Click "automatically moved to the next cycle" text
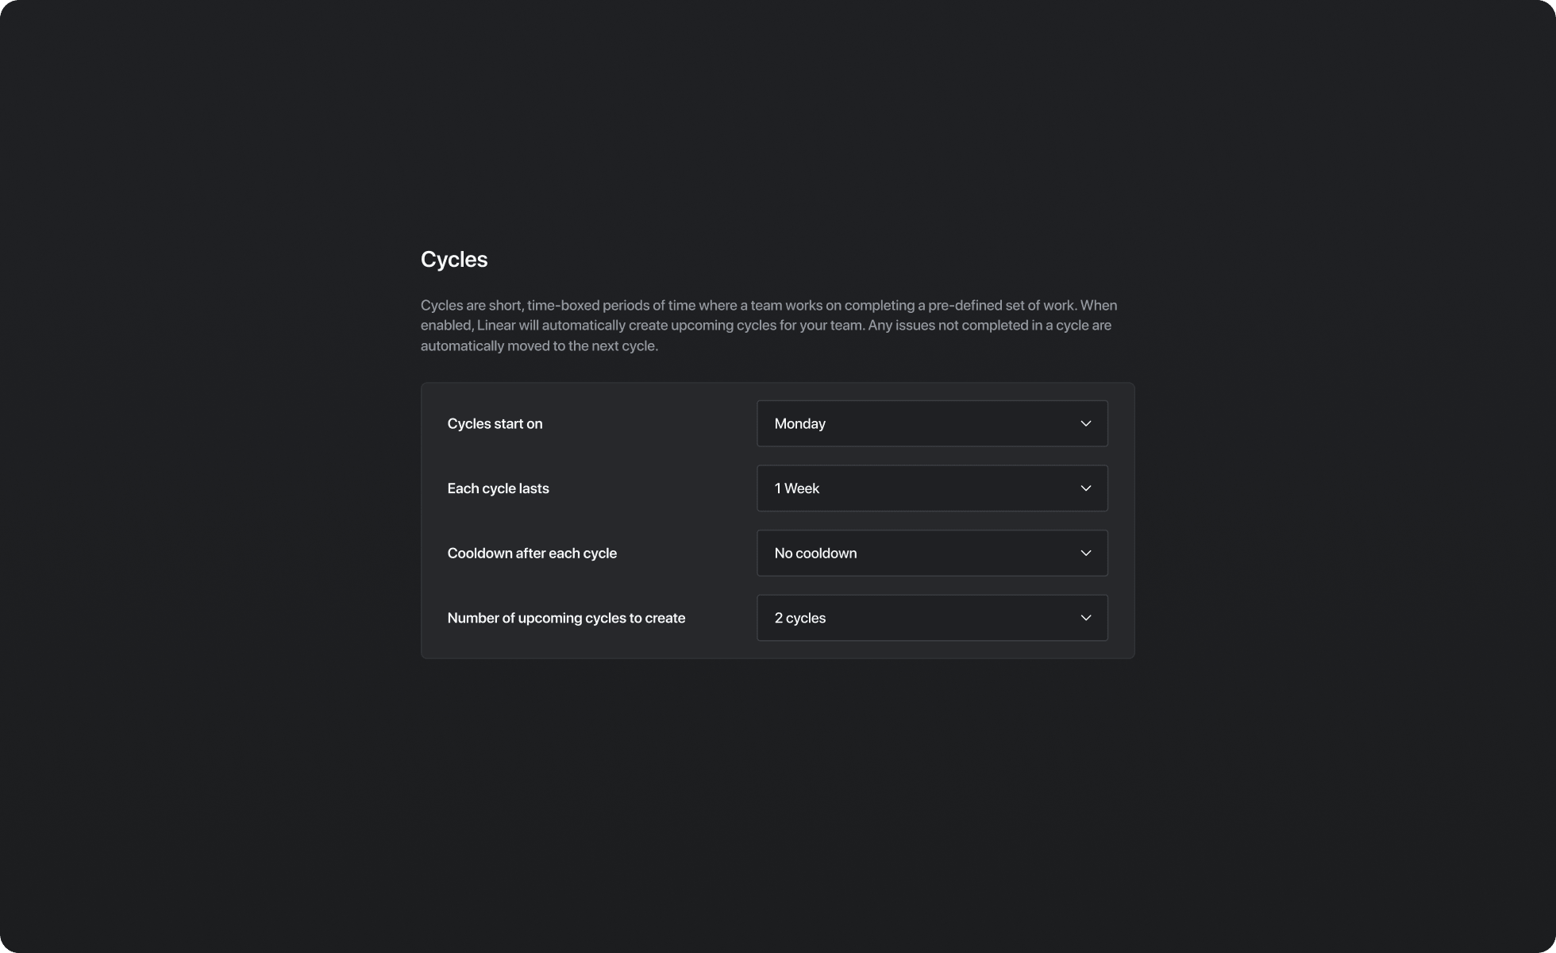 [539, 346]
